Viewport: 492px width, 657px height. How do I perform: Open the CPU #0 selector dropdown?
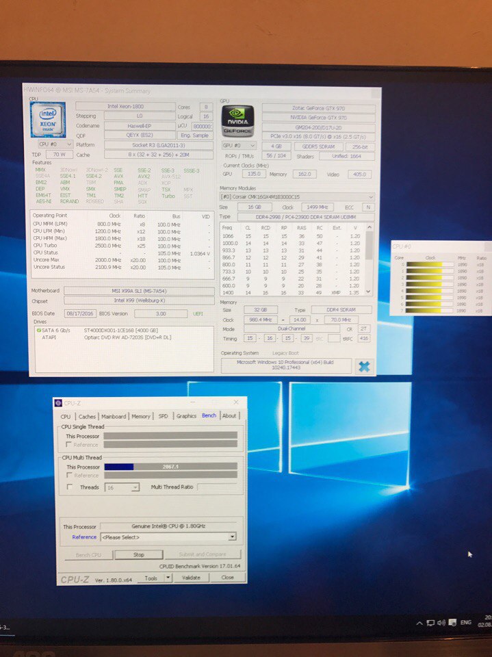coord(55,144)
